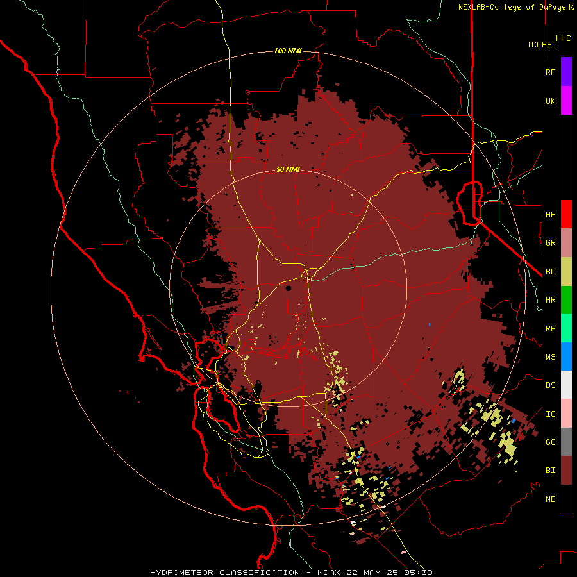Click the UK magenta legend color swatch

pos(566,101)
